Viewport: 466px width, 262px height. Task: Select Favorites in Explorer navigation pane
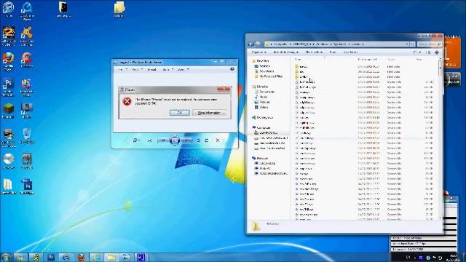261,61
